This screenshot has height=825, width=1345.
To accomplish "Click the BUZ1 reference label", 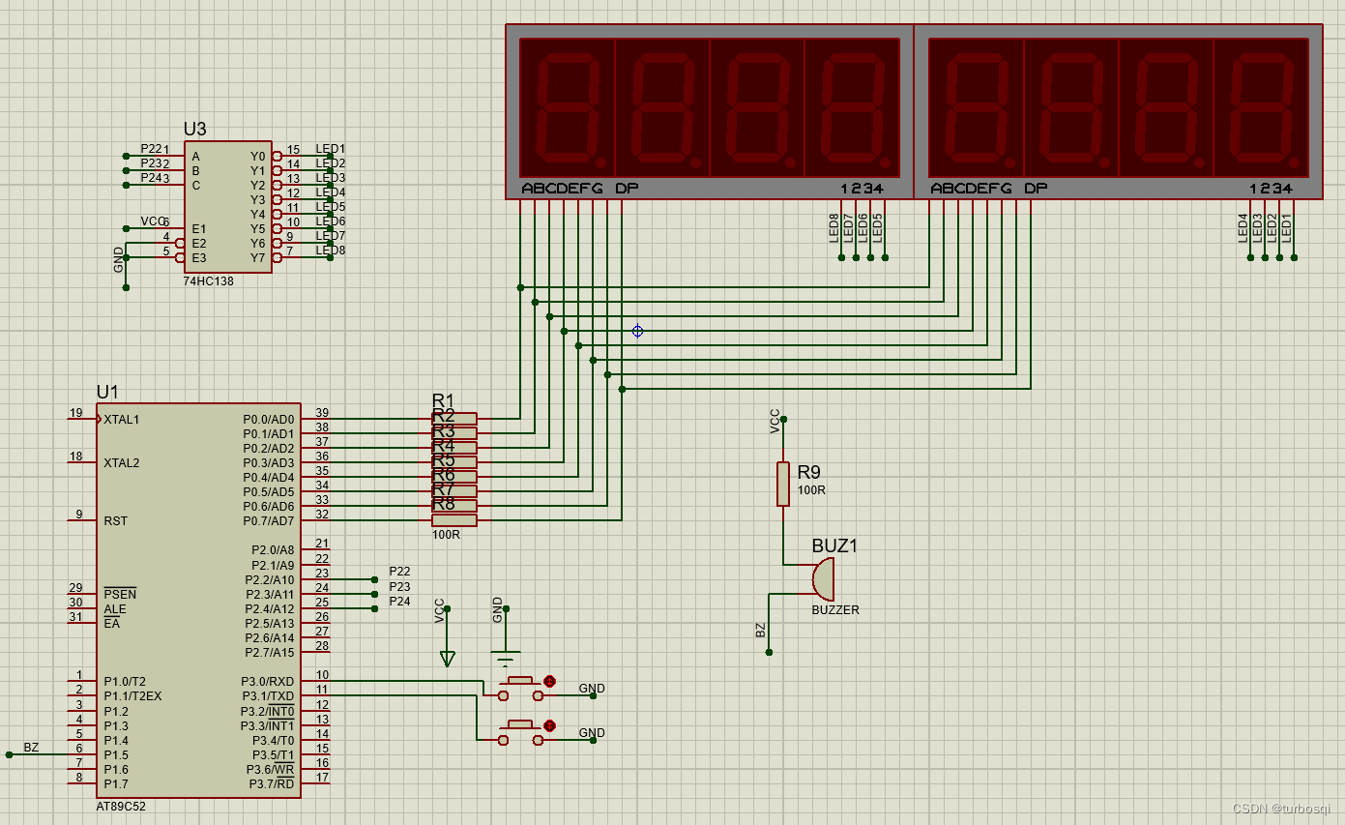I will 834,545.
